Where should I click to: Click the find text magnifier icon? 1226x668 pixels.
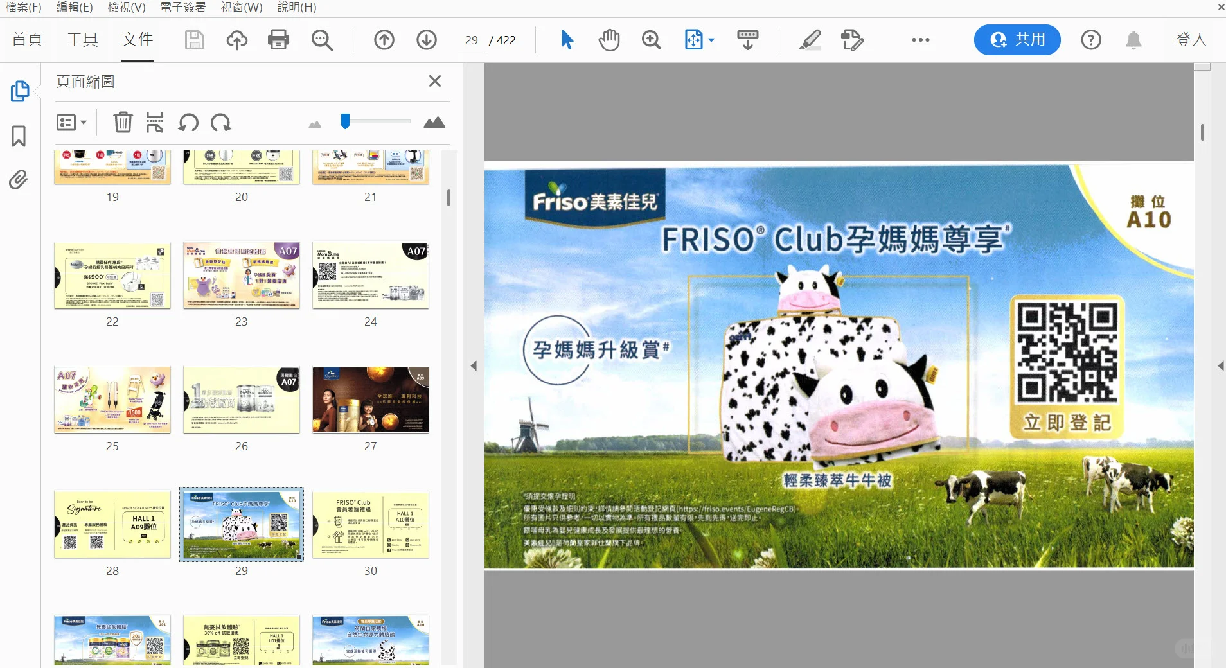point(322,40)
